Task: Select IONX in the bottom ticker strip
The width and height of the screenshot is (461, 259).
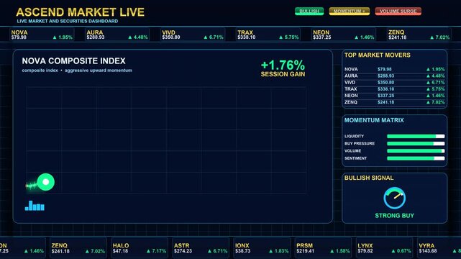Action: click(x=262, y=247)
